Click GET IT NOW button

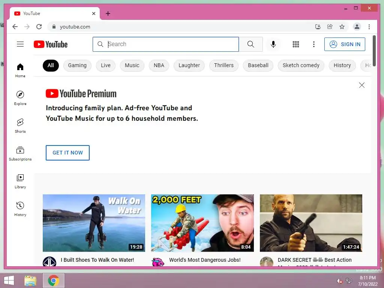[67, 153]
